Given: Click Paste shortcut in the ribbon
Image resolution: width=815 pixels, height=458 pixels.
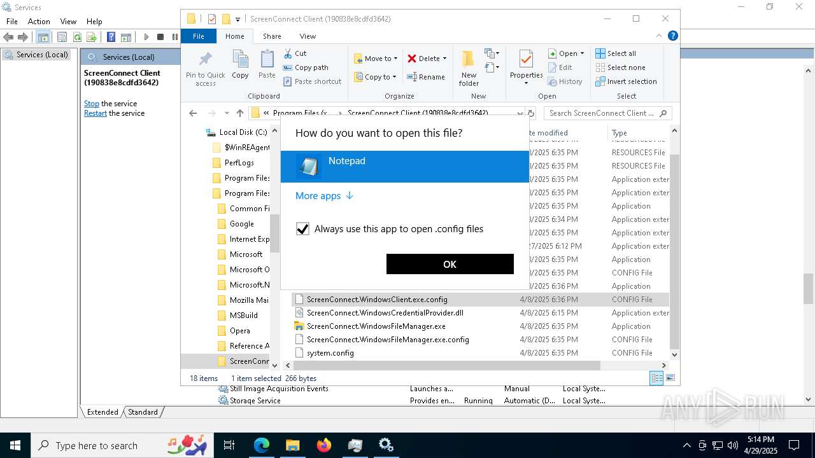Looking at the screenshot, I should click(313, 81).
